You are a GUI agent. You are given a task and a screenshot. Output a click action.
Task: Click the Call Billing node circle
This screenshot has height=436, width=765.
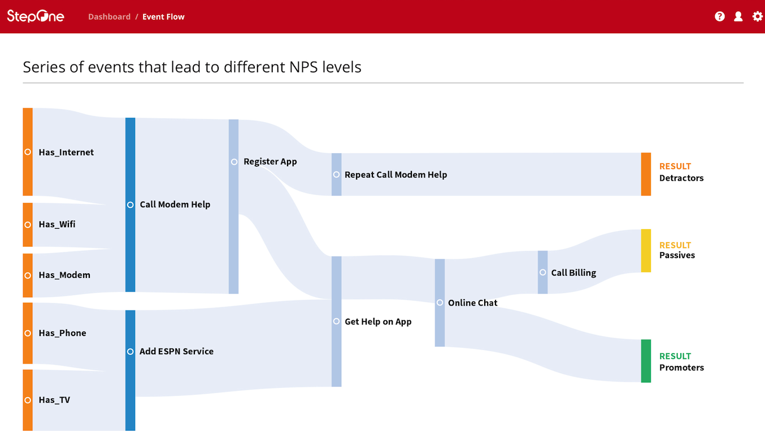(x=542, y=272)
